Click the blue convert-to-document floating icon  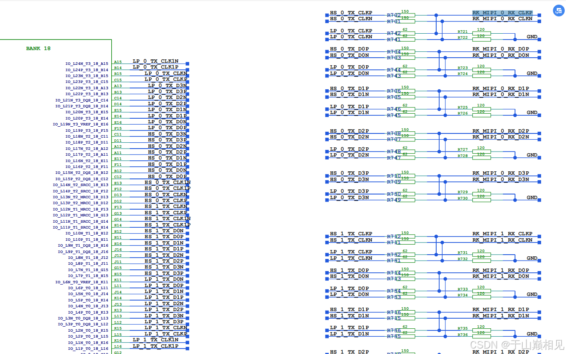coord(558,11)
